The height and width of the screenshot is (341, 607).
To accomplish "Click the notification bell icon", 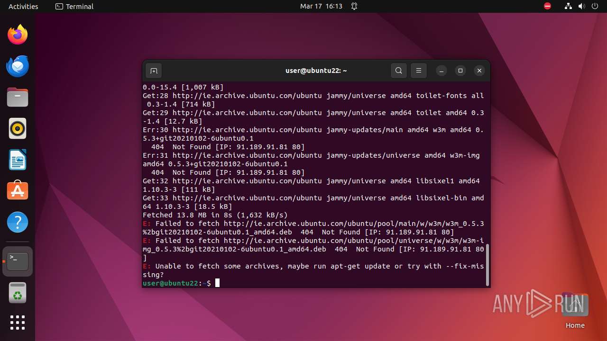I will click(354, 6).
